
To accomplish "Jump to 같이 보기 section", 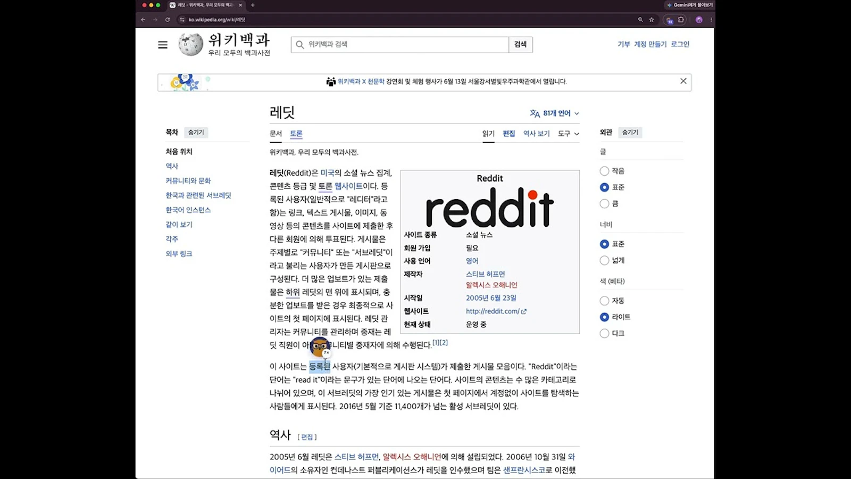I will (x=179, y=225).
